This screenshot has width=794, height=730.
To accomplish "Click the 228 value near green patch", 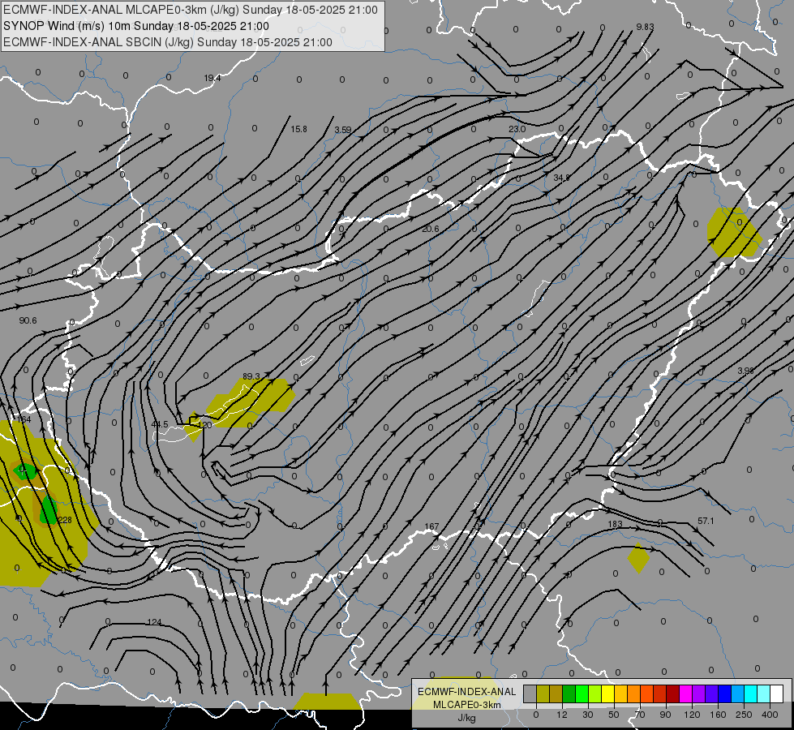I will point(65,520).
